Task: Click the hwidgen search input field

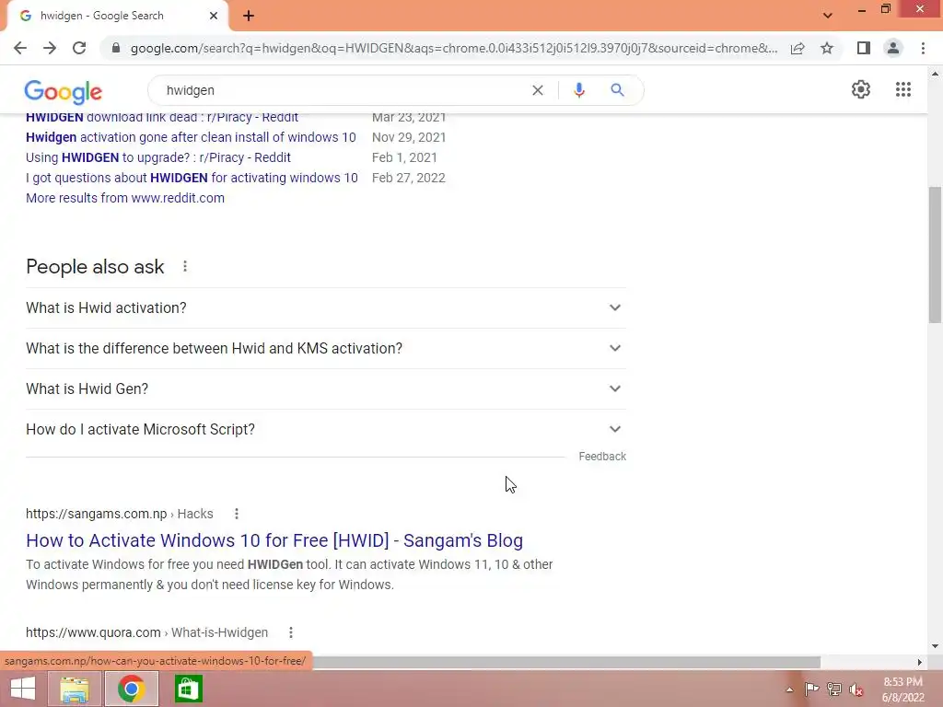Action: (x=343, y=90)
